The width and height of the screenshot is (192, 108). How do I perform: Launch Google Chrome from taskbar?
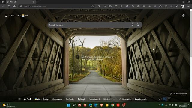tap(112, 105)
